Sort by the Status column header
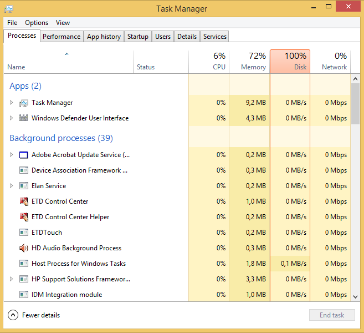 pyautogui.click(x=161, y=62)
